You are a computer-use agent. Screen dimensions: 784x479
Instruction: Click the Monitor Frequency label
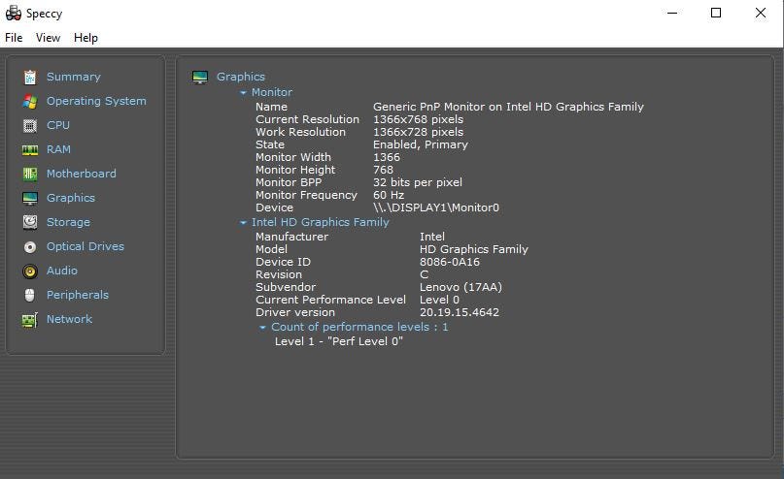click(306, 195)
